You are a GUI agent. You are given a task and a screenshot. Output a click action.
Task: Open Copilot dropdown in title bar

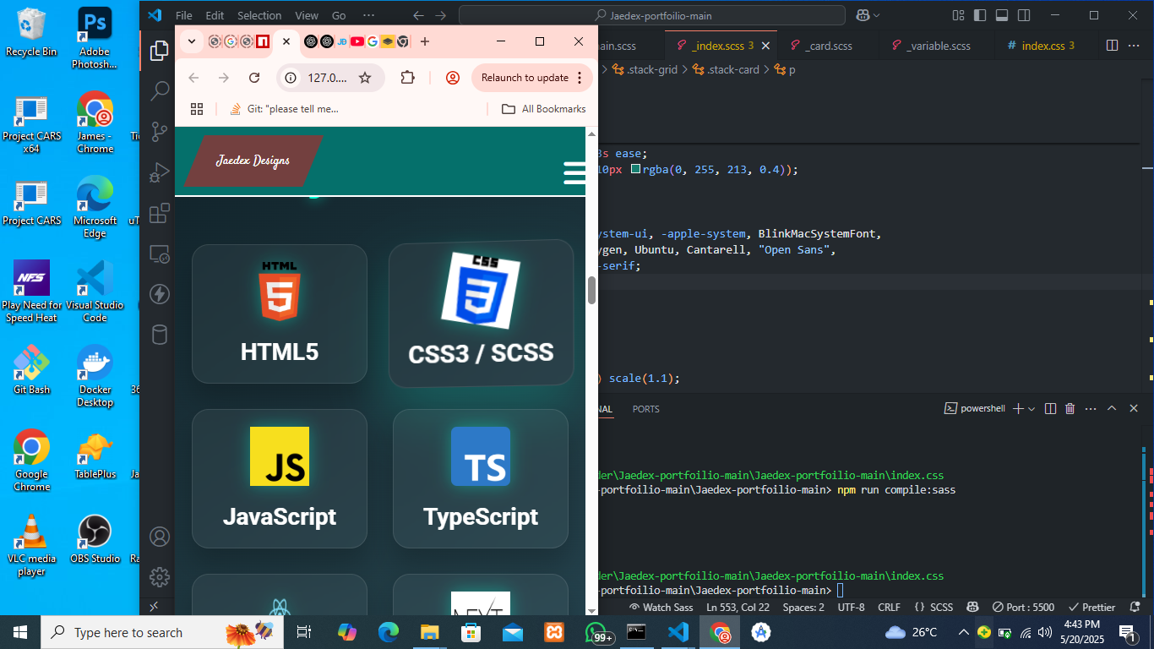pos(876,15)
